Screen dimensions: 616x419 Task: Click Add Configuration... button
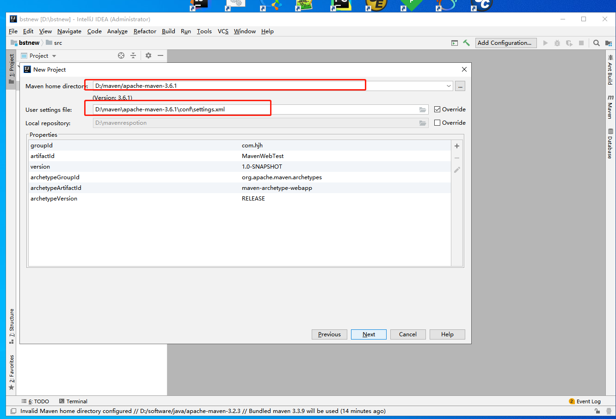pos(506,43)
